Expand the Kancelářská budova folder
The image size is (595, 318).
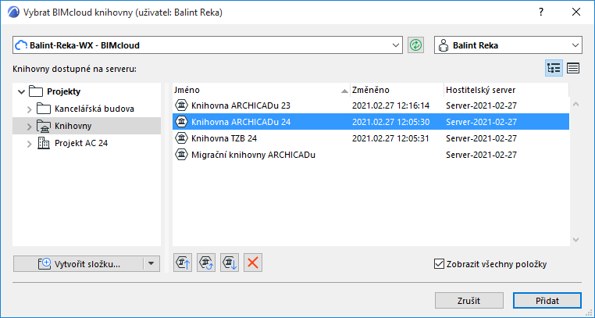click(x=29, y=109)
